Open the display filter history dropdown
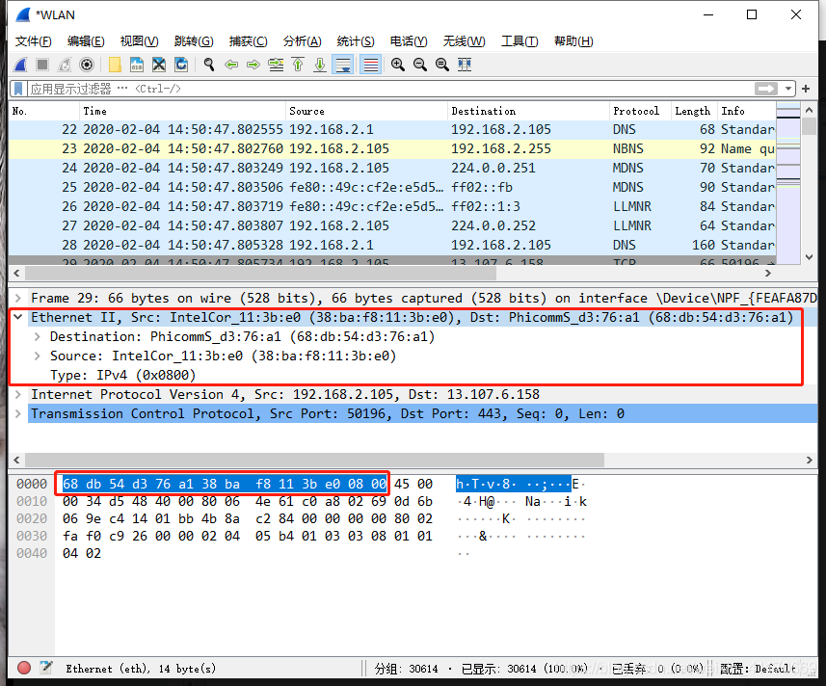This screenshot has width=826, height=686. (788, 89)
